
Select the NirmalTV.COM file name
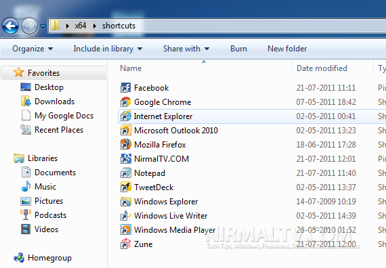click(x=161, y=159)
